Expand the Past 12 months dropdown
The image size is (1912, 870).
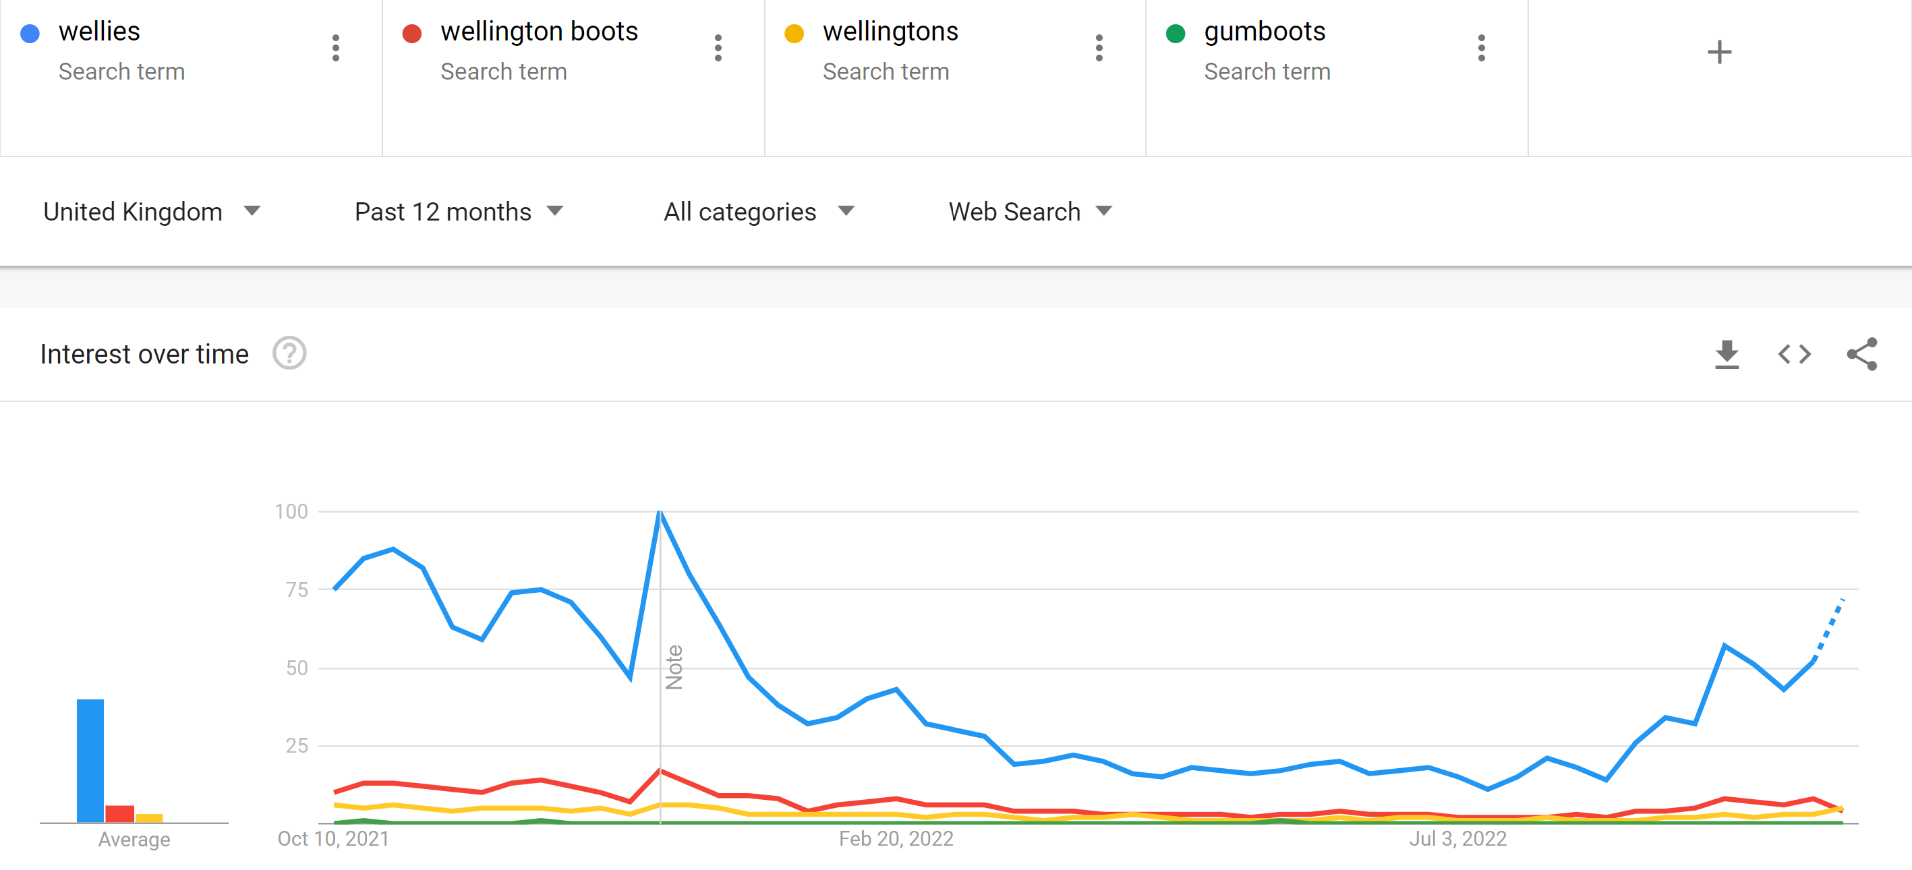click(x=459, y=212)
